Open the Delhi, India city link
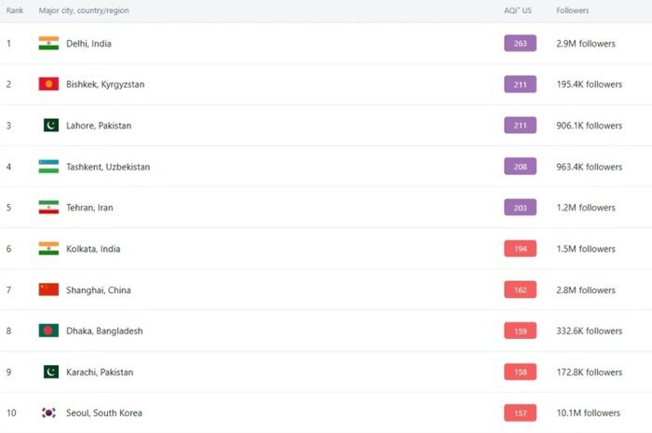Image resolution: width=652 pixels, height=433 pixels. click(x=88, y=44)
